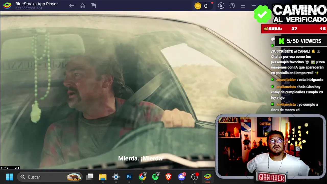Open the BlueStacks recent apps view
Viewport: 327px width, 184px height.
point(93,6)
